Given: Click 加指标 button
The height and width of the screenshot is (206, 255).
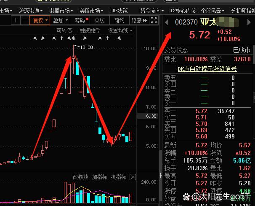Looking at the screenshot, I should click(x=99, y=177).
